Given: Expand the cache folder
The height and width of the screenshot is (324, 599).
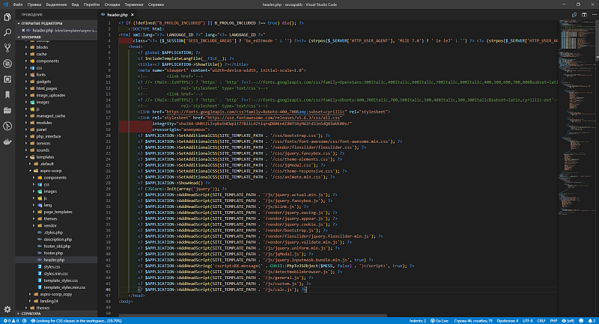Looking at the screenshot, I should (41, 54).
